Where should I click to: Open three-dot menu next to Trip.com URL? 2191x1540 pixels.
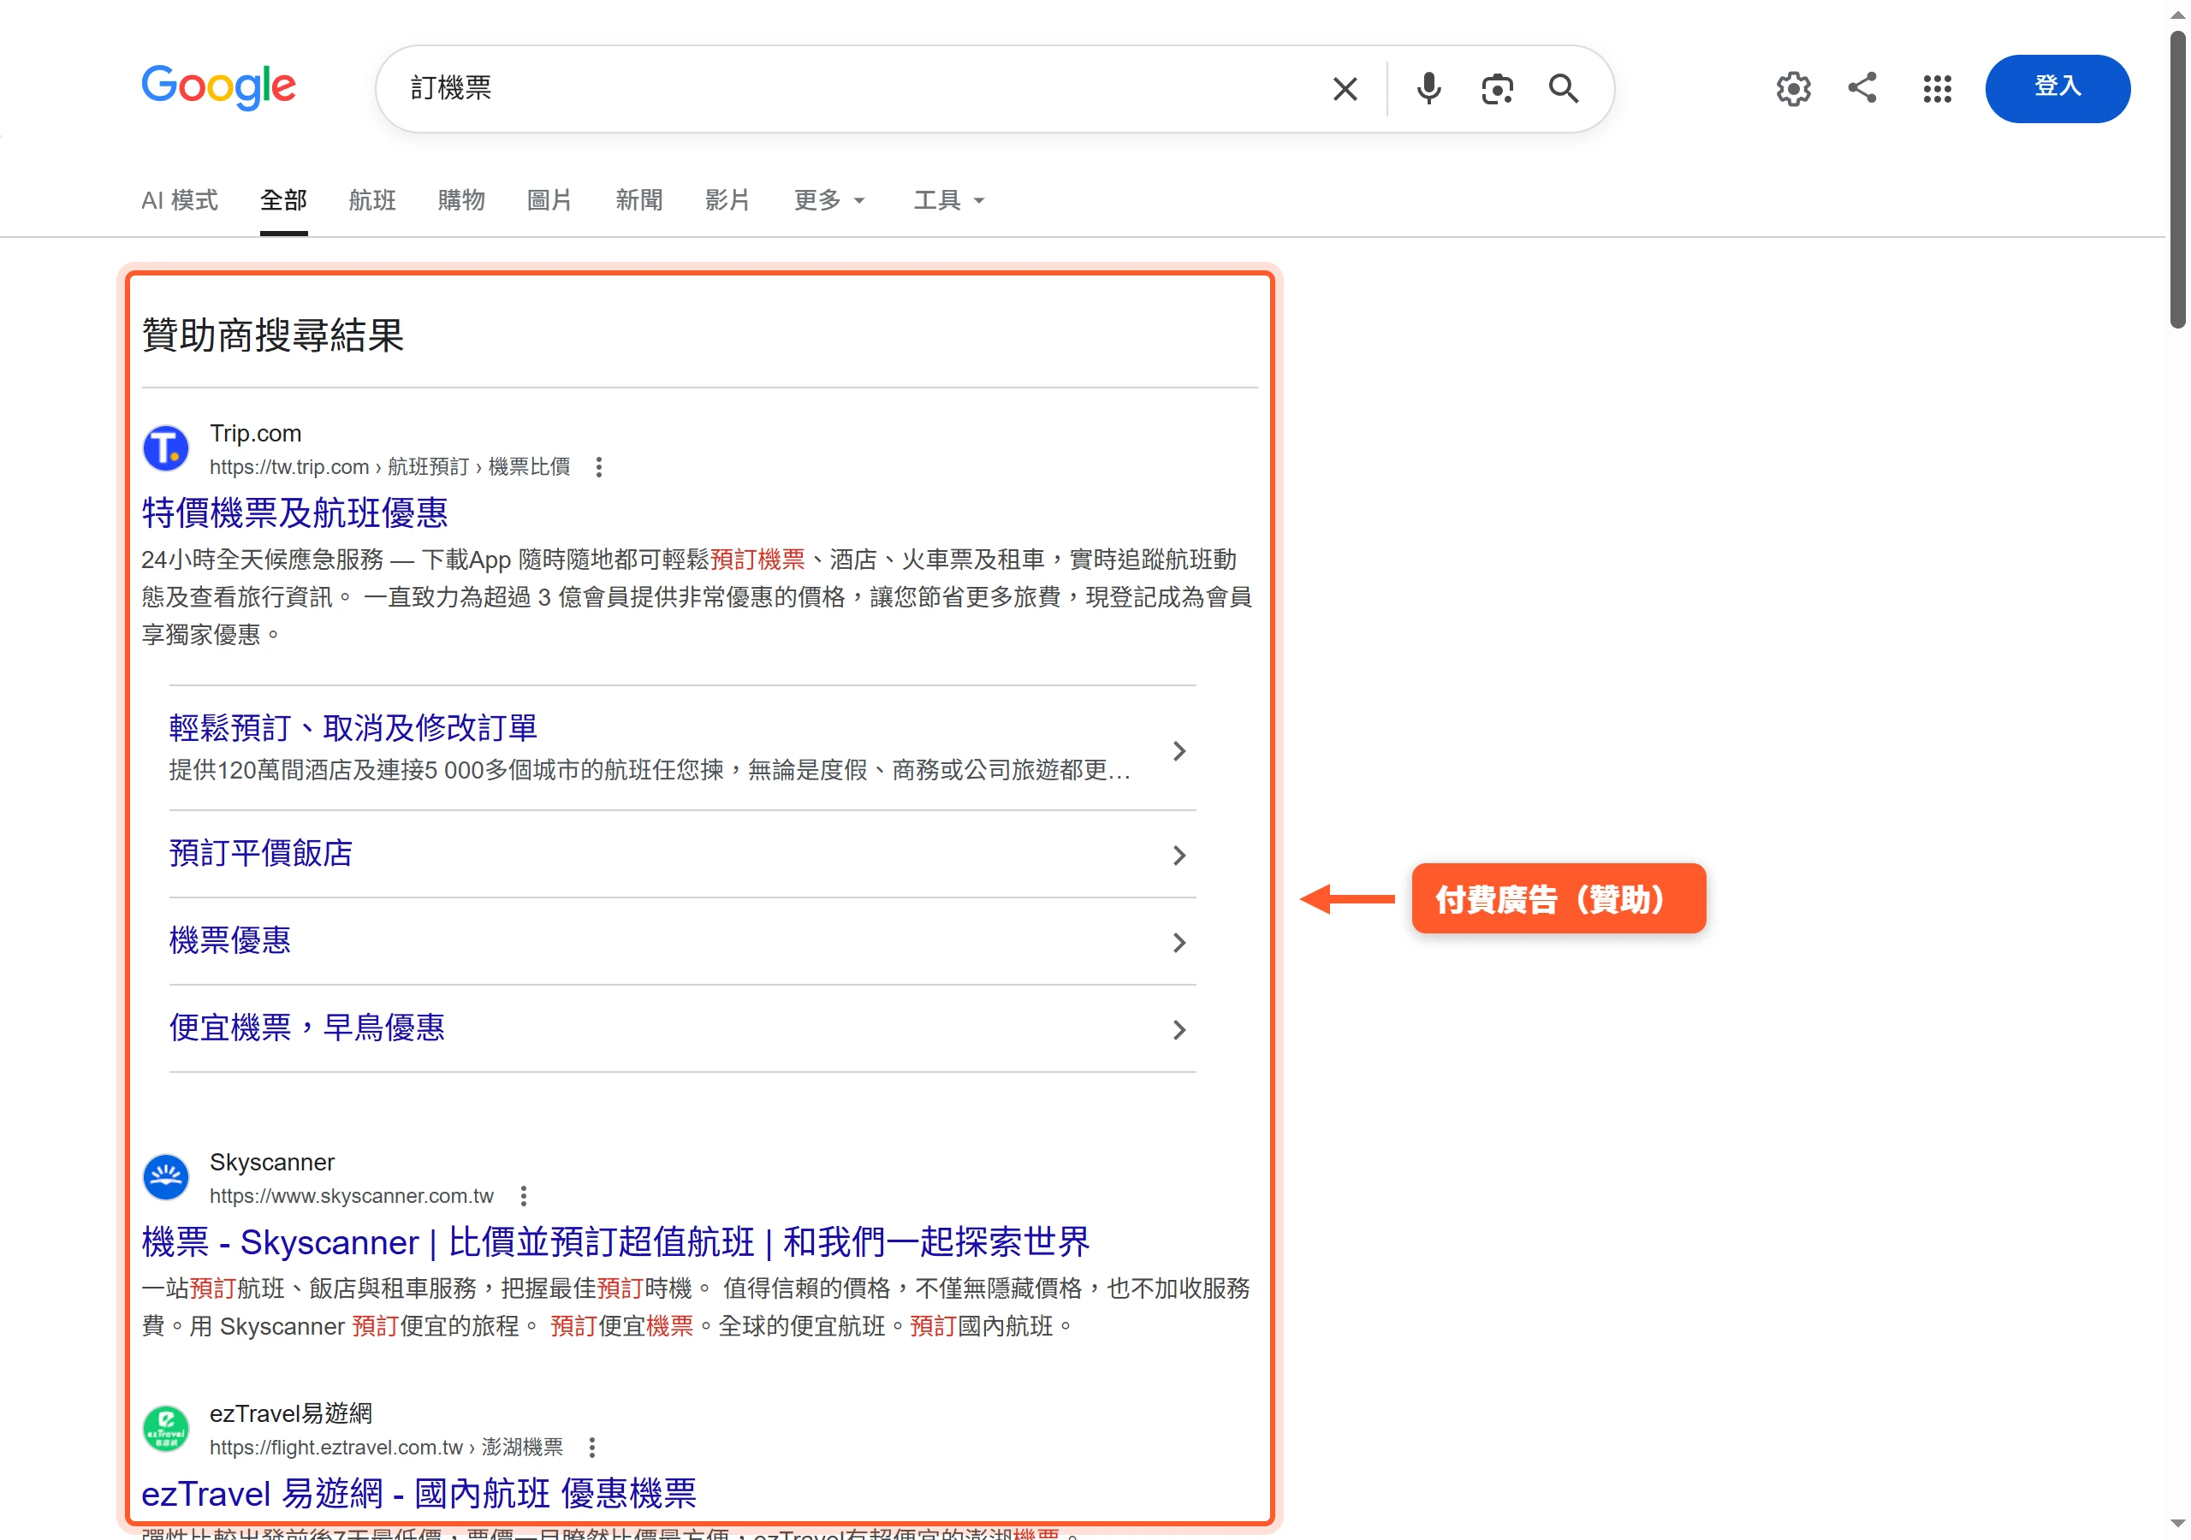pyautogui.click(x=598, y=466)
